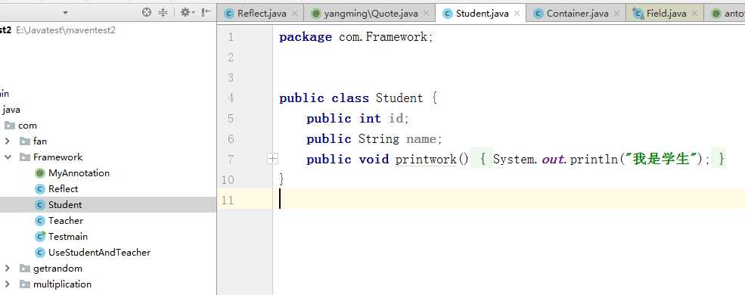Hide the project tool window
This screenshot has height=295, width=745.
click(206, 13)
